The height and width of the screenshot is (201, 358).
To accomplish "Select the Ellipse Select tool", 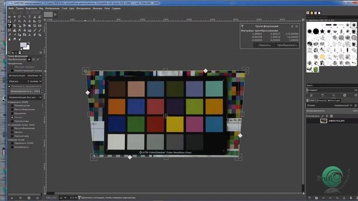I will pyautogui.click(x=15, y=17).
